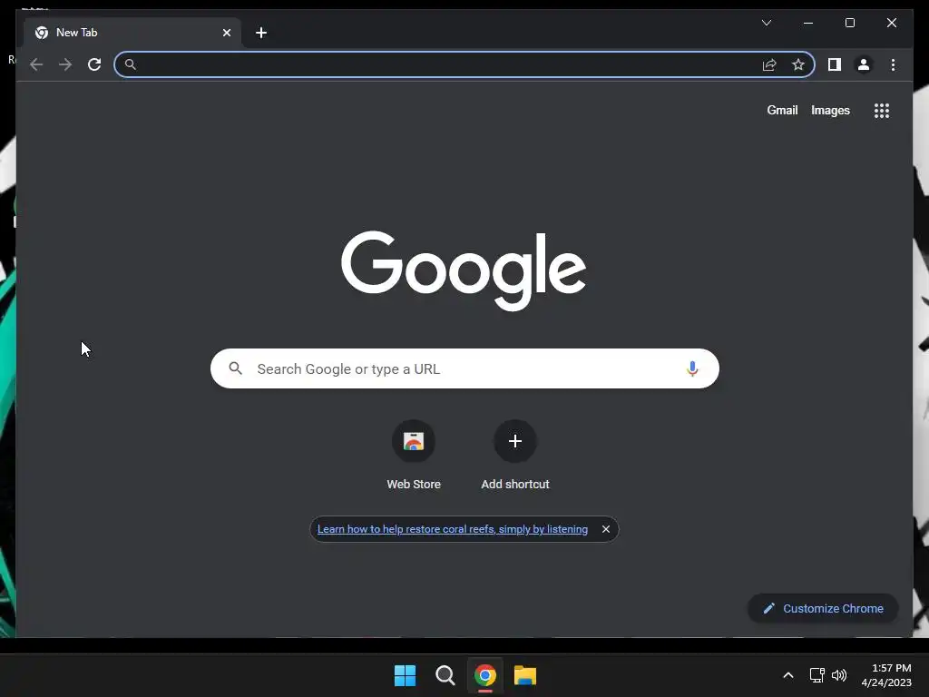Image resolution: width=929 pixels, height=697 pixels.
Task: Open the Windows Start menu
Action: [x=406, y=675]
